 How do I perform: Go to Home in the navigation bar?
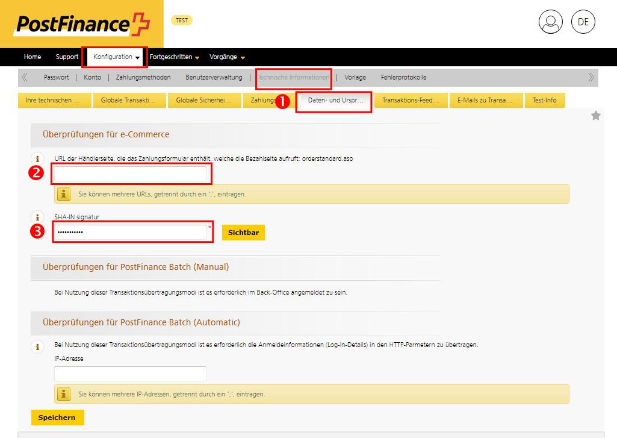point(33,57)
